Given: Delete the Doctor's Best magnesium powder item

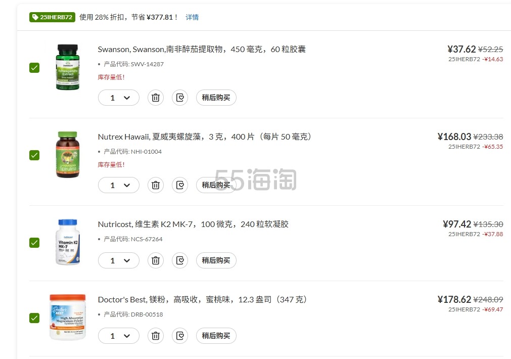Looking at the screenshot, I should point(156,336).
